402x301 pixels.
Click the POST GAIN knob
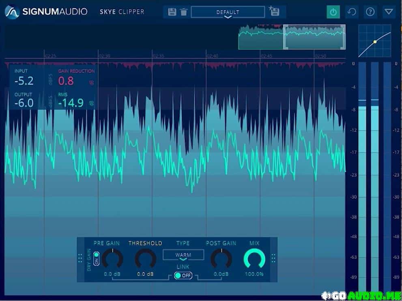pyautogui.click(x=221, y=259)
